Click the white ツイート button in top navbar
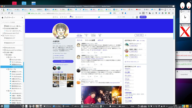192x108 pixels. (143, 17)
